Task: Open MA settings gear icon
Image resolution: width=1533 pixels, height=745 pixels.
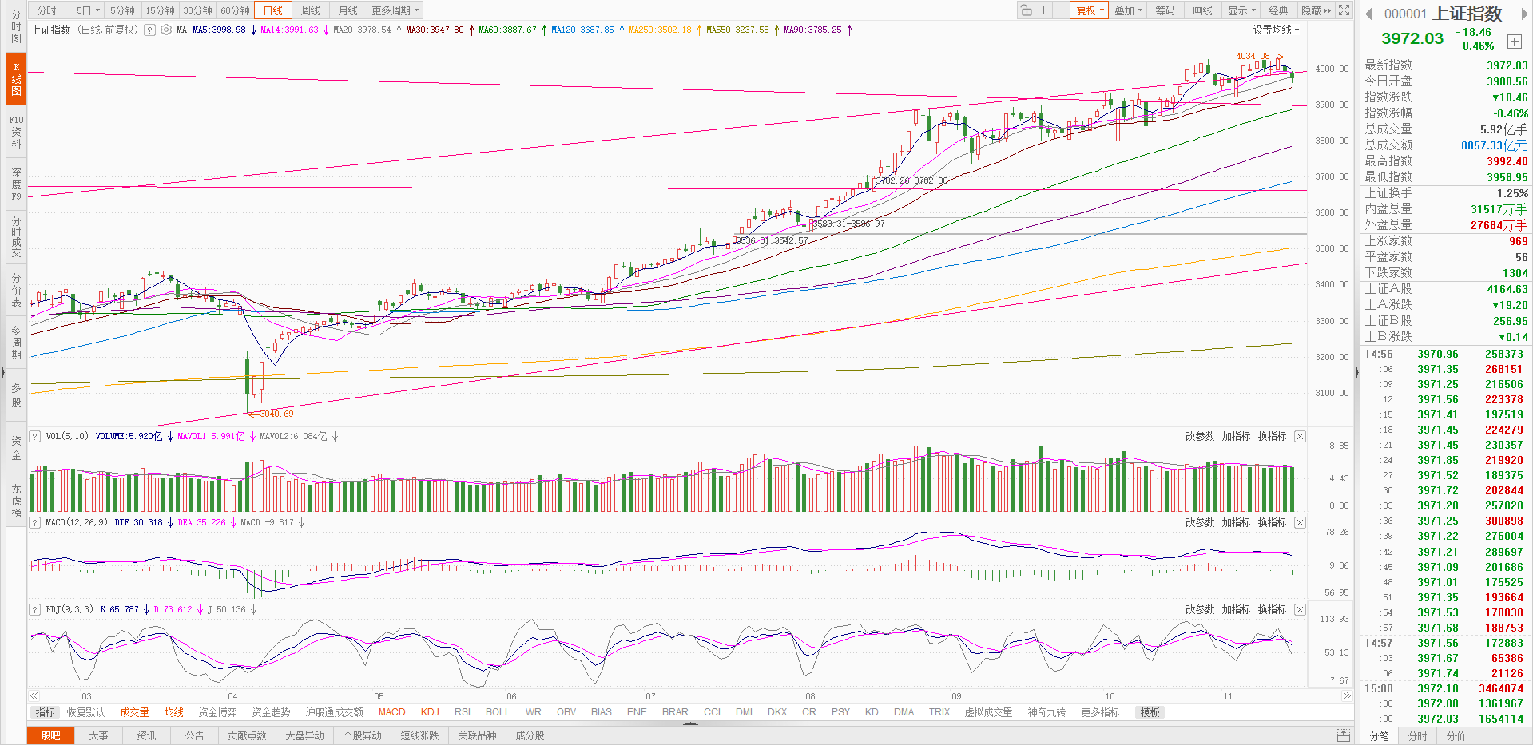Action: coord(166,30)
